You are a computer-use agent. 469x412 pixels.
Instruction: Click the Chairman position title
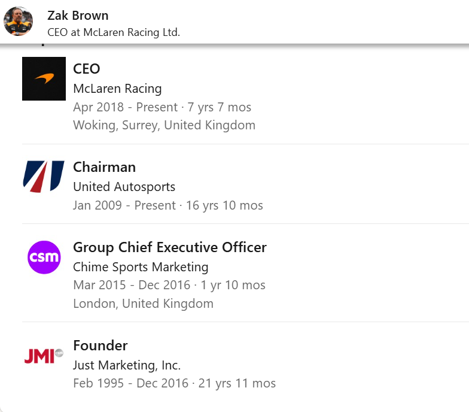coord(104,167)
